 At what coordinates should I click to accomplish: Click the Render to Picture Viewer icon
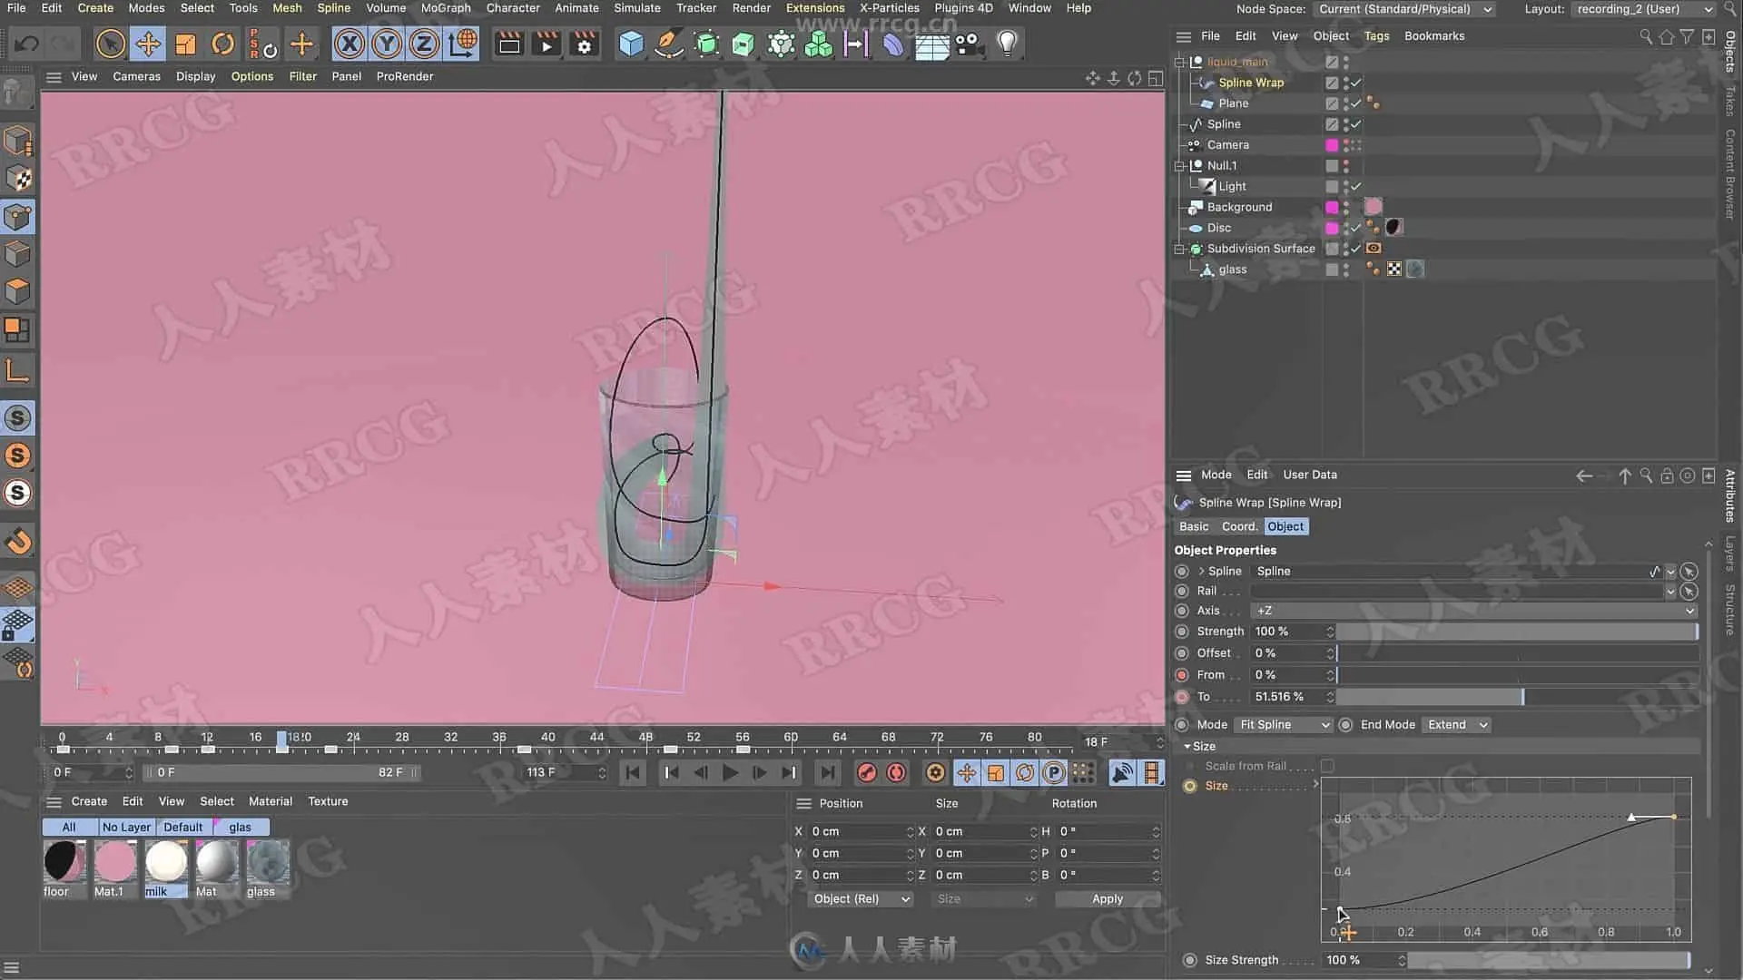547,44
